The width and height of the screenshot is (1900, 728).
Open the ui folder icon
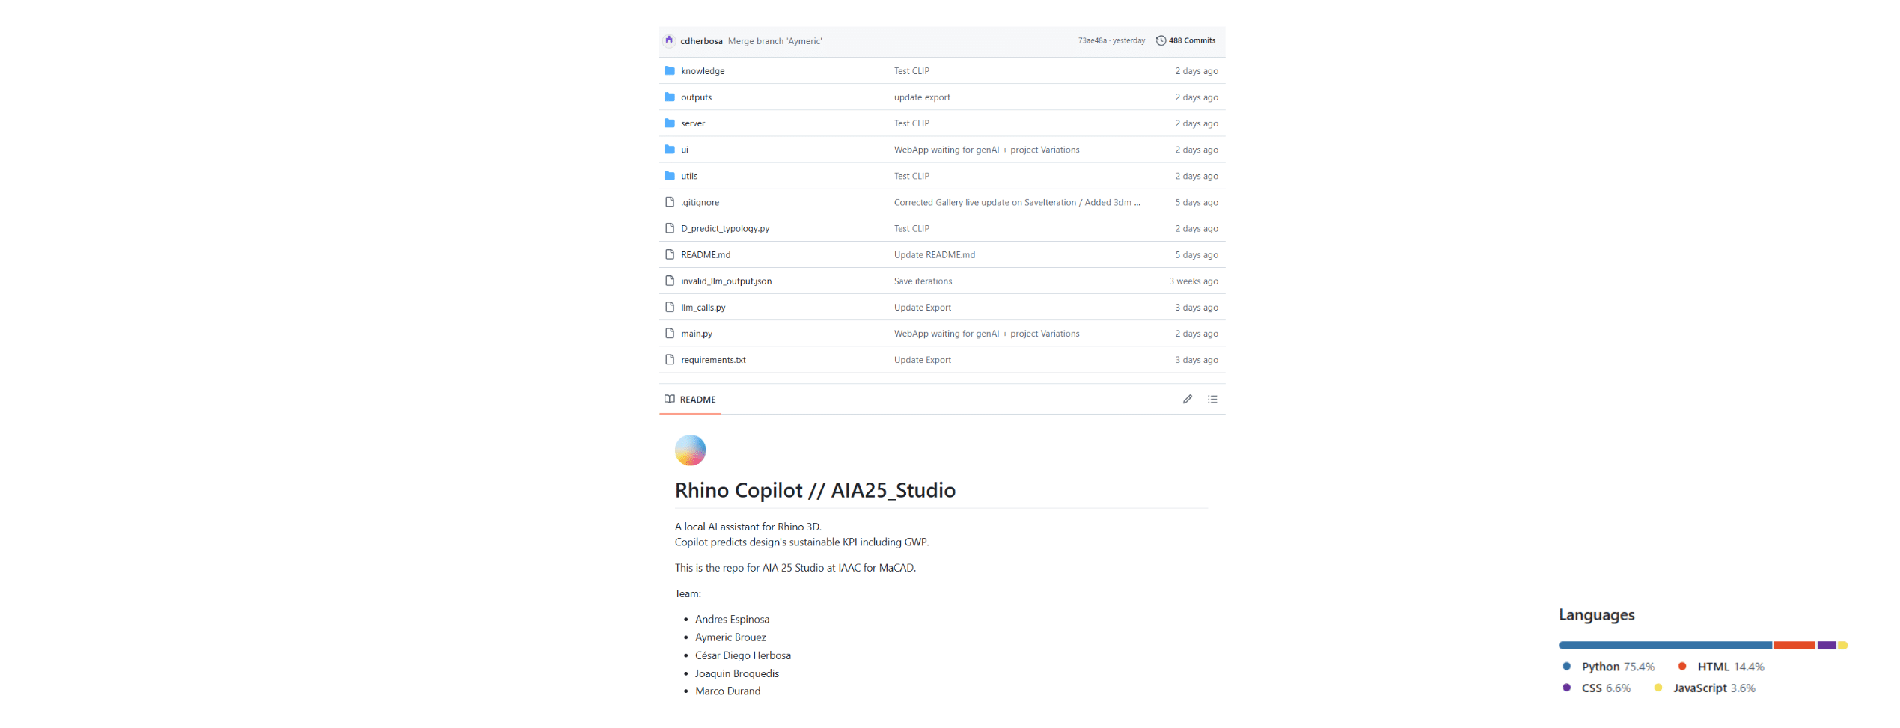point(670,149)
